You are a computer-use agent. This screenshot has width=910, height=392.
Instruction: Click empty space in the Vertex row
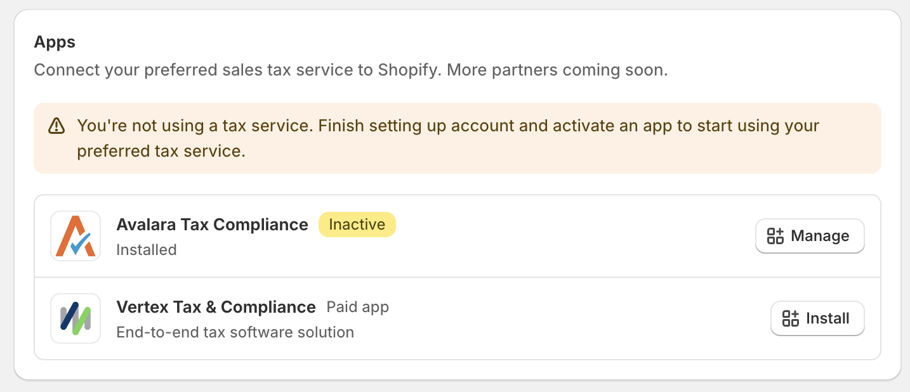click(571, 318)
